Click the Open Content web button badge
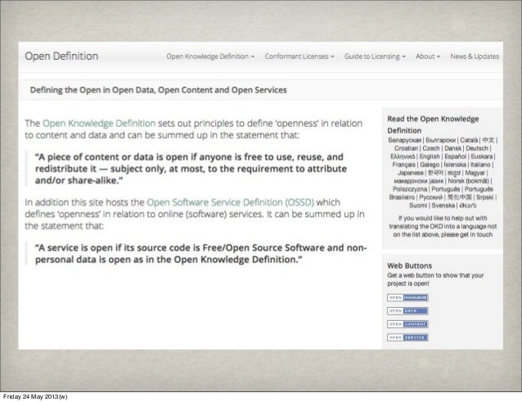522x402 pixels. tap(407, 324)
